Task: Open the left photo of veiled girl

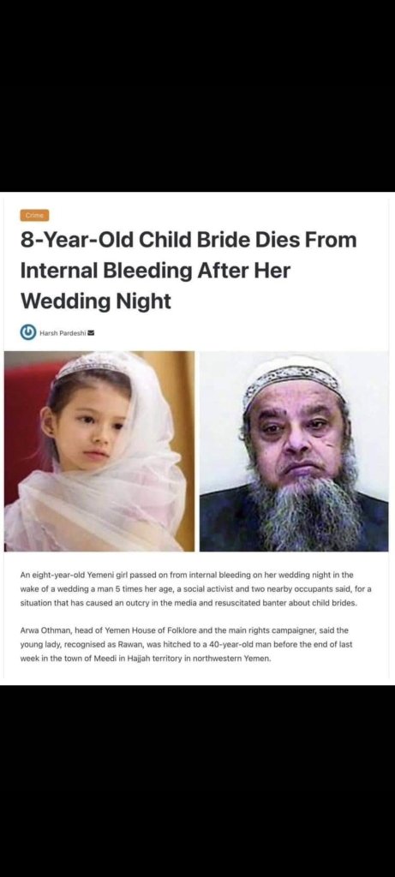Action: 99,451
